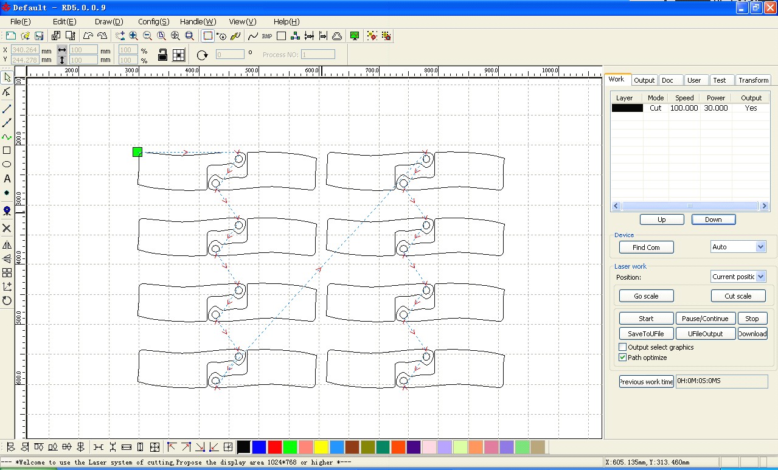Select the Rectangle drawing tool in the left toolbar
Screen dimensions: 778x470
(7, 150)
